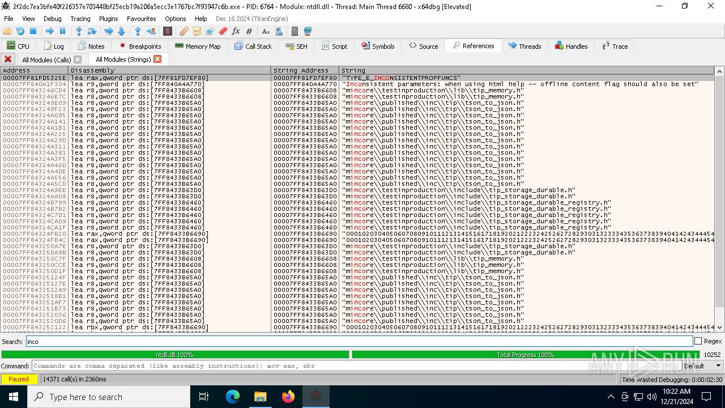Viewport: 725px width, 408px height.
Task: Open the Help menu
Action: pos(201,19)
